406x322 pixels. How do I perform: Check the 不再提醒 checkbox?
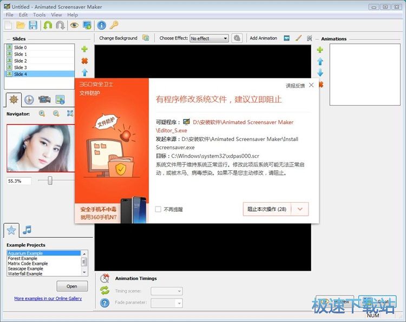(158, 209)
